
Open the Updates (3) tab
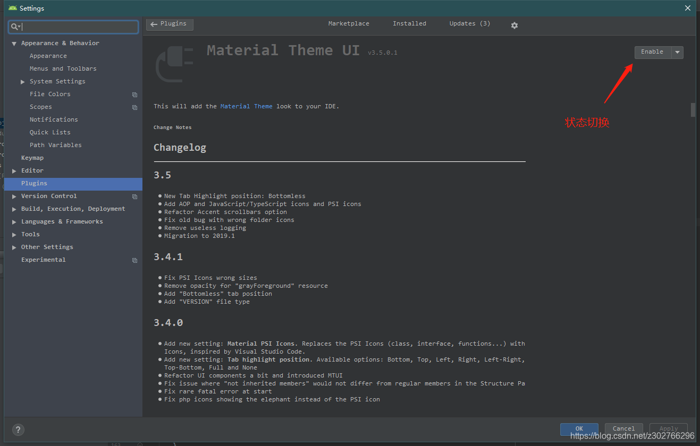pos(470,23)
